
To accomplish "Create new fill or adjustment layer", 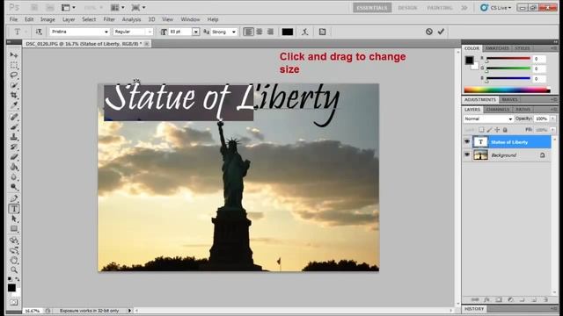I will (x=510, y=299).
